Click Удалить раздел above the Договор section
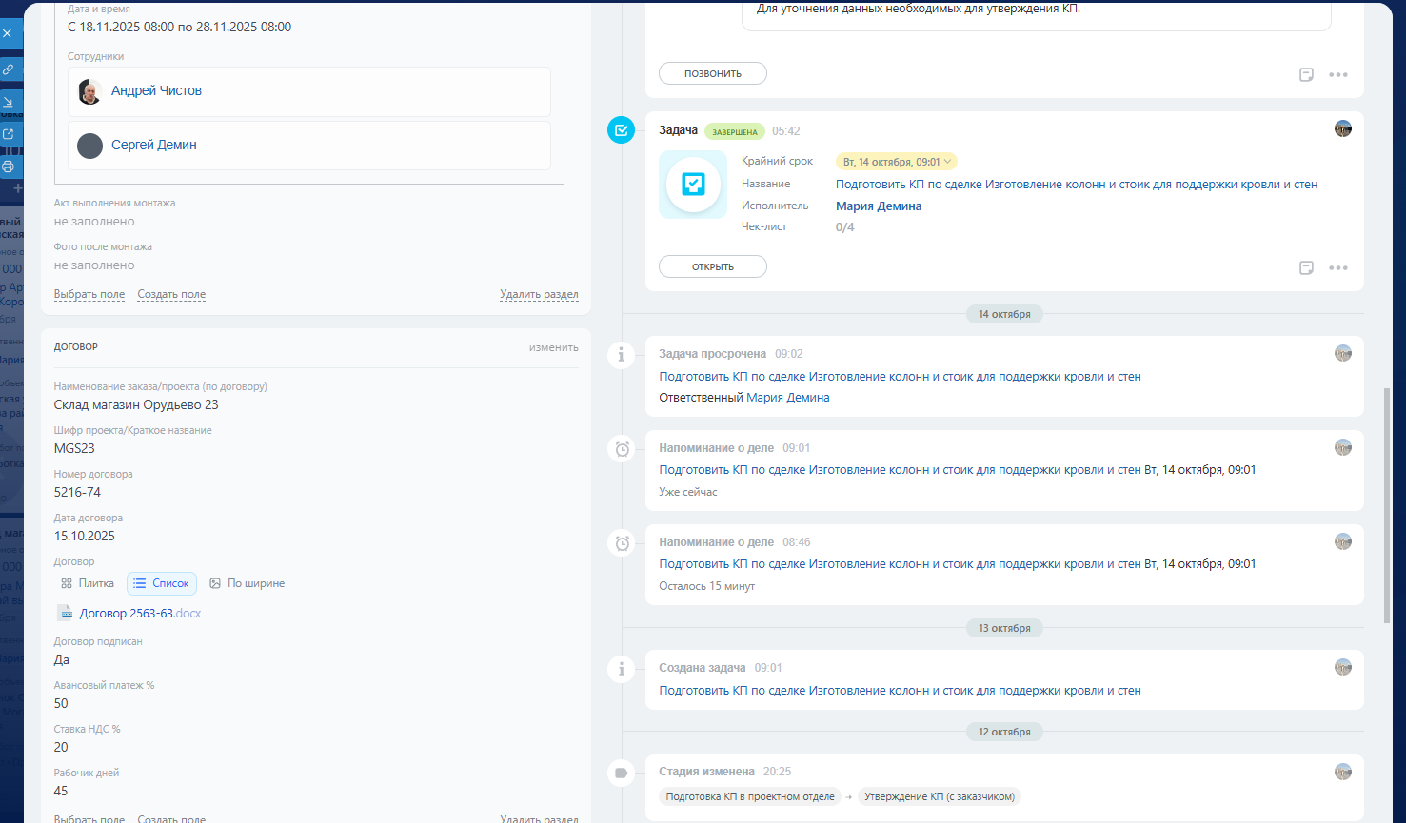Image resolution: width=1406 pixels, height=823 pixels. coord(539,295)
